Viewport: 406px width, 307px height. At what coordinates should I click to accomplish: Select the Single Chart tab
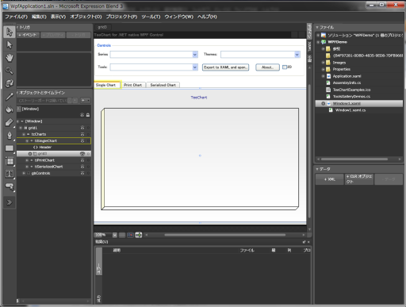(x=107, y=85)
